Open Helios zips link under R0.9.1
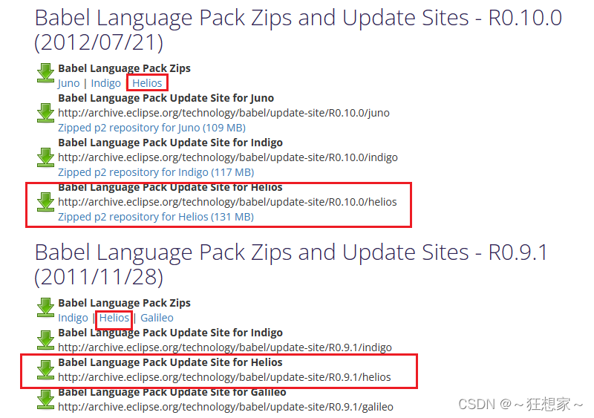 (114, 318)
